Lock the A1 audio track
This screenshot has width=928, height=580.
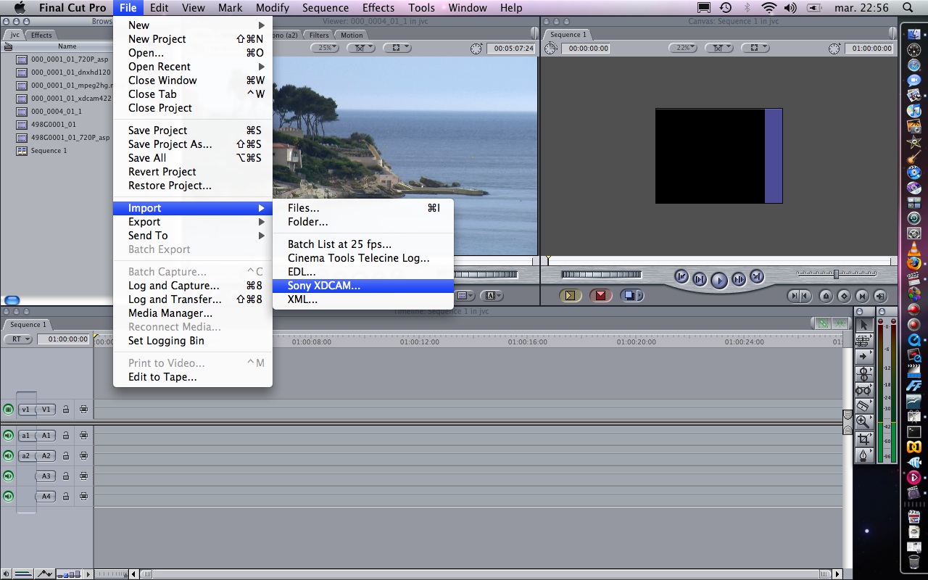coord(66,436)
